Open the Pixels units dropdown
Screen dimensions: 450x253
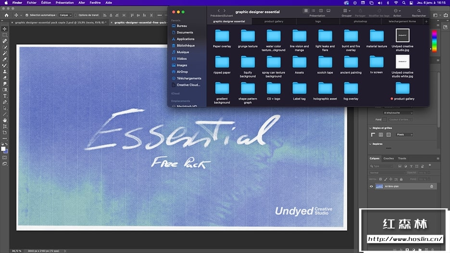404,135
